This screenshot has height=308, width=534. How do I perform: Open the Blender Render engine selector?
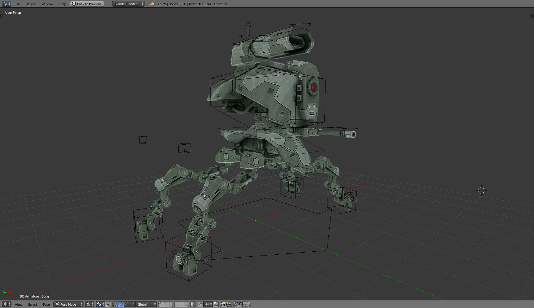click(x=128, y=4)
